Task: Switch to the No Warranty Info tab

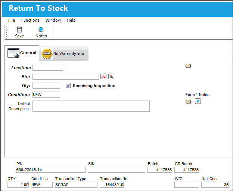Action: [64, 53]
